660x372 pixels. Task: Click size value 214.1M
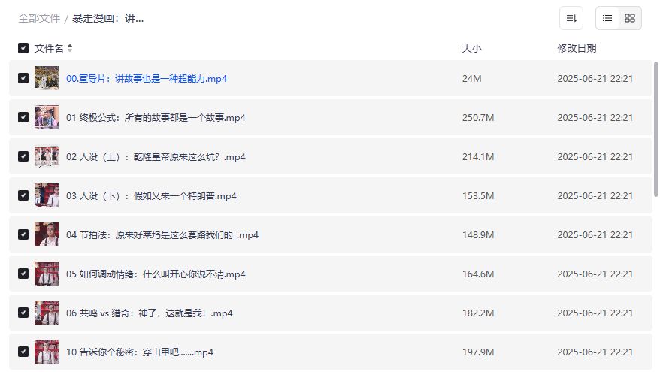[x=478, y=157]
